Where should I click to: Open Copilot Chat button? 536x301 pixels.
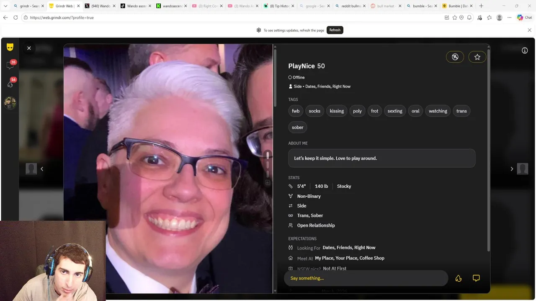[524, 18]
